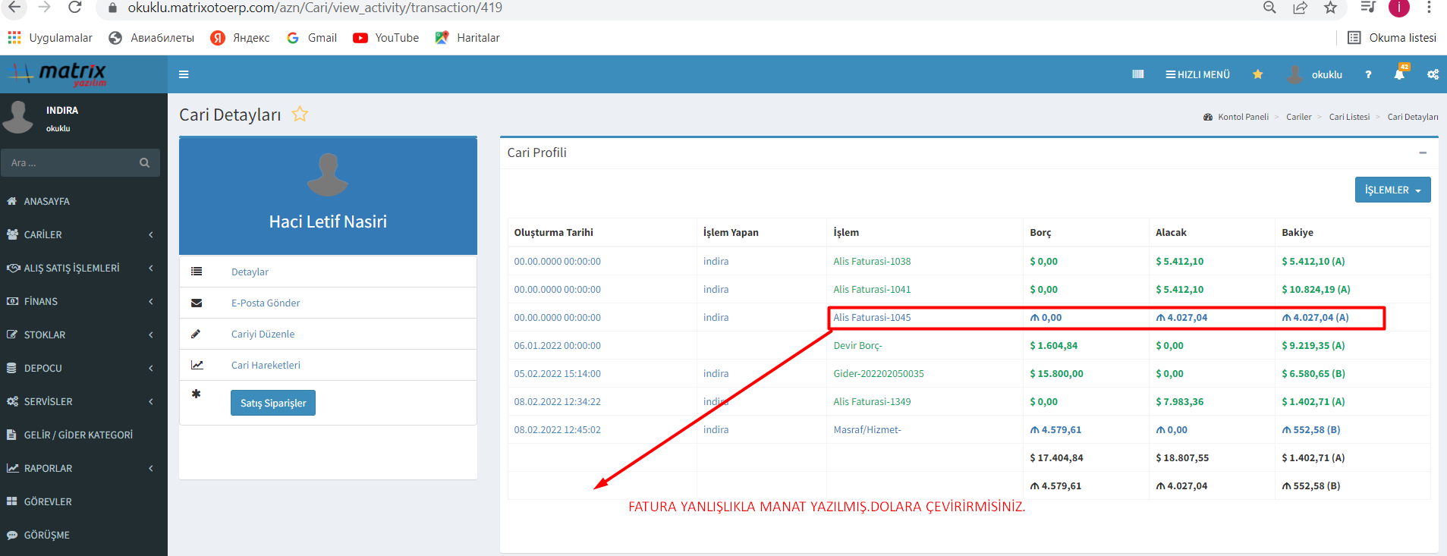Click the help question mark icon
Viewport: 1447px width, 556px height.
(x=1368, y=74)
